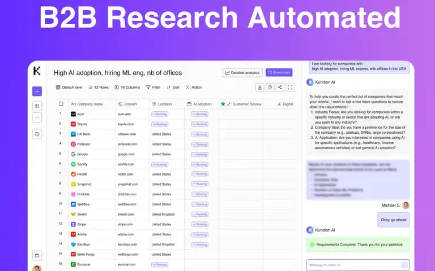Open the three-dots more icon in sidebar

pos(37,117)
